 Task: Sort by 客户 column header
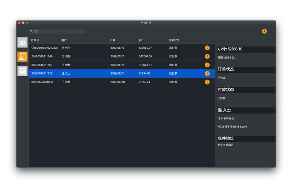64,40
